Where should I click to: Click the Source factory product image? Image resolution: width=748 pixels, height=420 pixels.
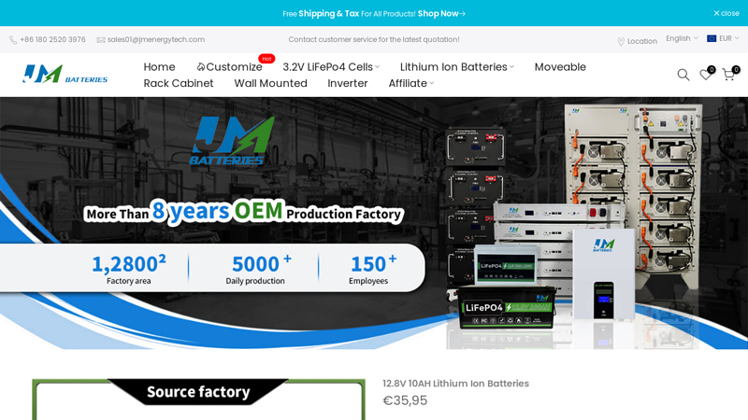coord(198,399)
